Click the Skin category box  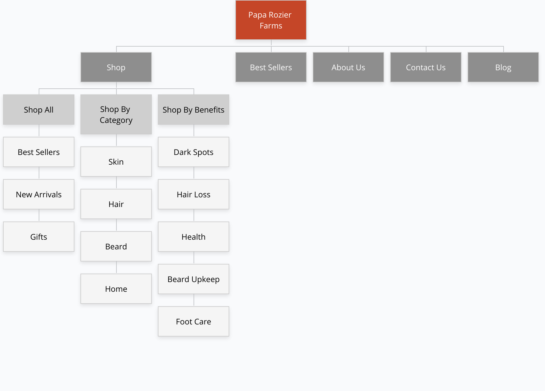click(116, 162)
